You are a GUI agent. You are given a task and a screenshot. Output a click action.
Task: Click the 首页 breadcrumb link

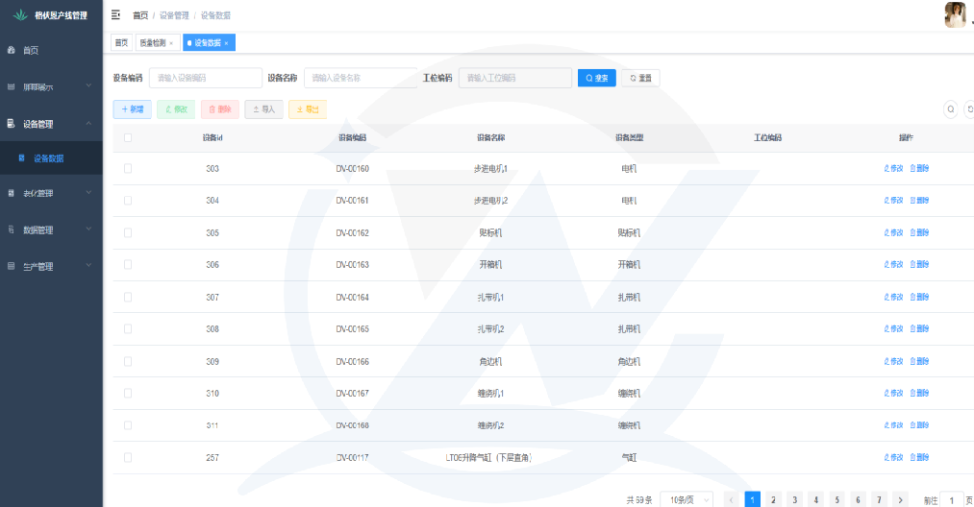click(140, 15)
